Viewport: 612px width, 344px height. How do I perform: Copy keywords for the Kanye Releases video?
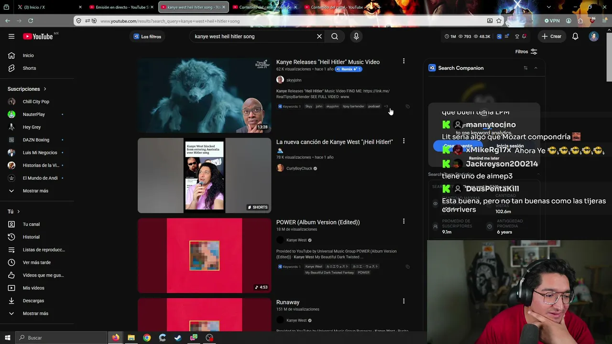[407, 107]
